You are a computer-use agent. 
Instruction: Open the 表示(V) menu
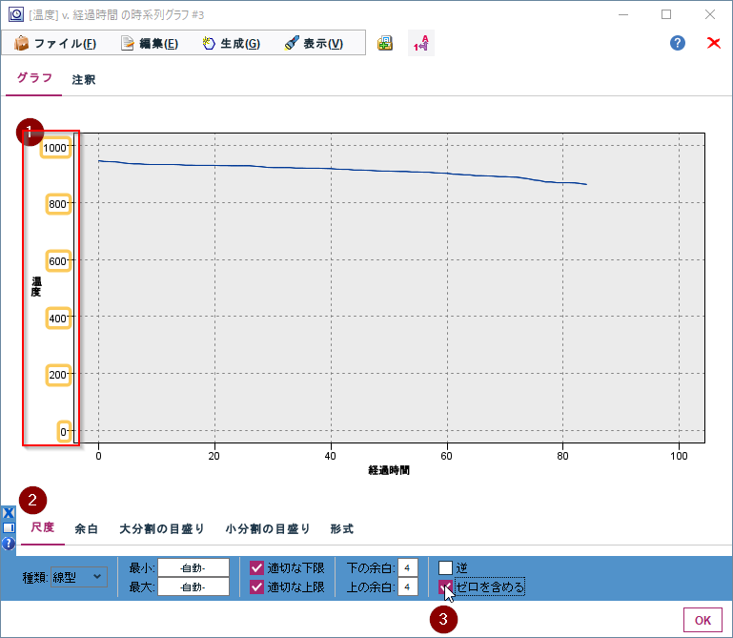(314, 44)
